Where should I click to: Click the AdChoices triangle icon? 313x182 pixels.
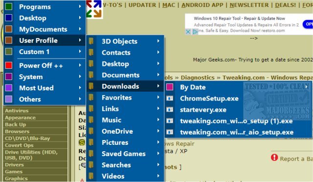click(195, 32)
